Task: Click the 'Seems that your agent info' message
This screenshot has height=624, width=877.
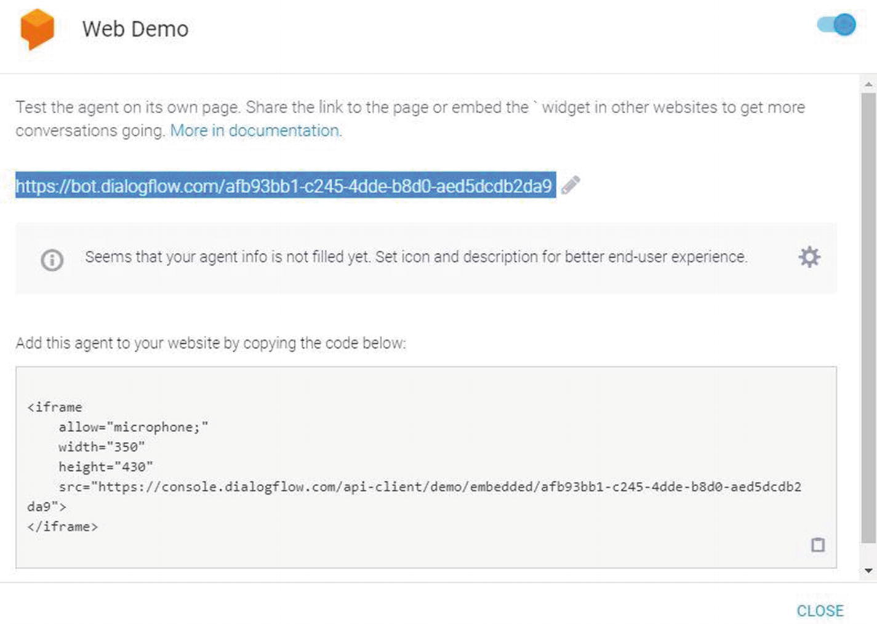Action: [416, 257]
